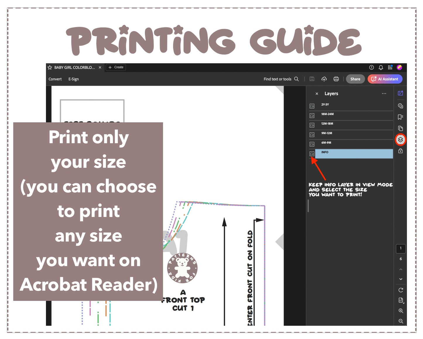
Task: Click the AI Assistant button
Action: point(385,79)
